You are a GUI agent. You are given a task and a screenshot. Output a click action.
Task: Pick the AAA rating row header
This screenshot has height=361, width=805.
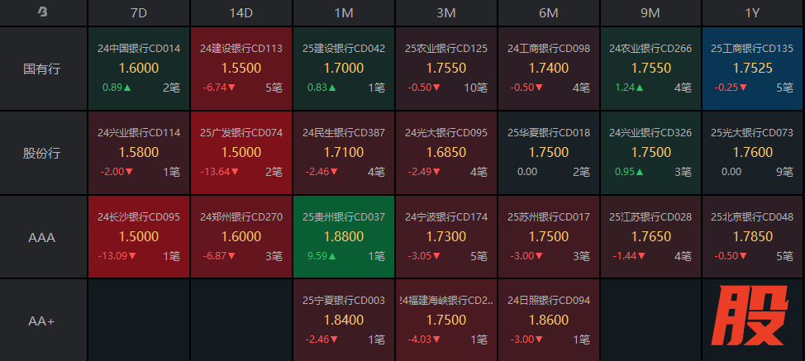coord(43,237)
